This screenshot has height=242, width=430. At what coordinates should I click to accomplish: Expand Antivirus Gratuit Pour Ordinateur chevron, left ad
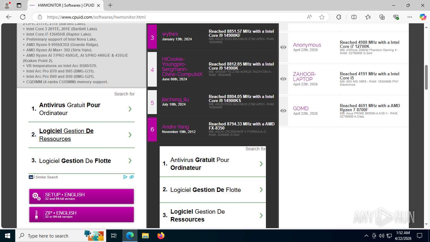click(130, 109)
